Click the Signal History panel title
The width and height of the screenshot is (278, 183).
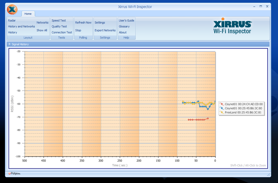click(20, 44)
